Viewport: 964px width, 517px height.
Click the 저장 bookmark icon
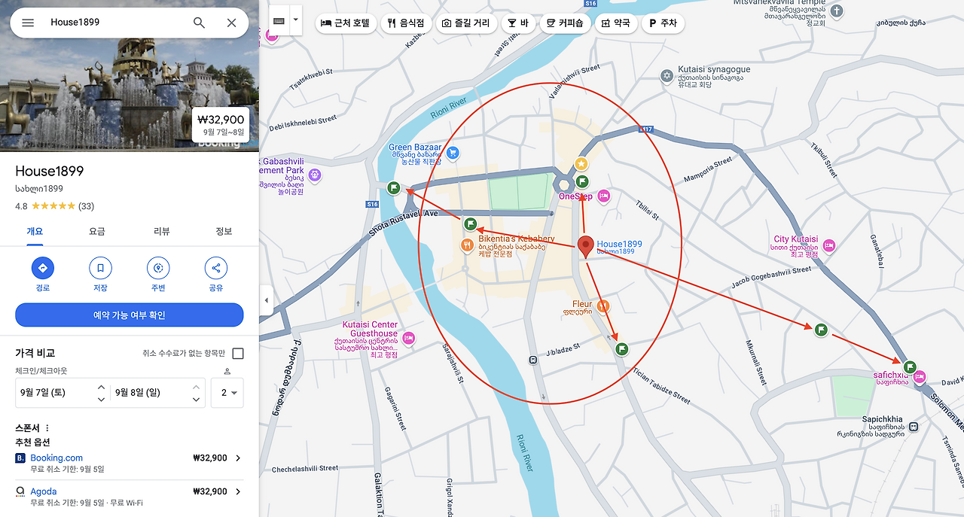[x=100, y=268]
